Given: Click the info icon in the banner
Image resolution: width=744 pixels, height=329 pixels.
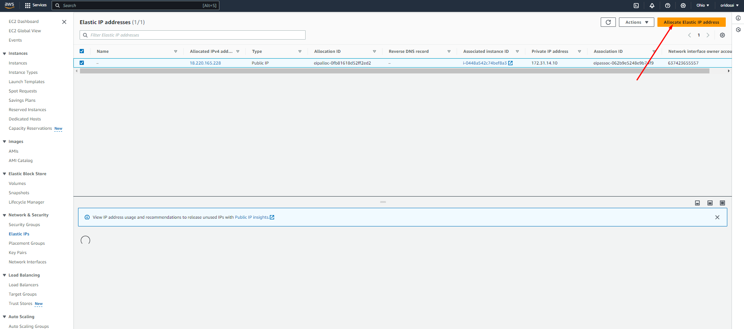Looking at the screenshot, I should tap(87, 217).
